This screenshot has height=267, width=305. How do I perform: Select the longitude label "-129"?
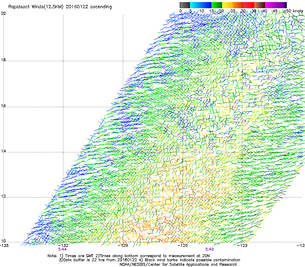pyautogui.click(x=123, y=246)
